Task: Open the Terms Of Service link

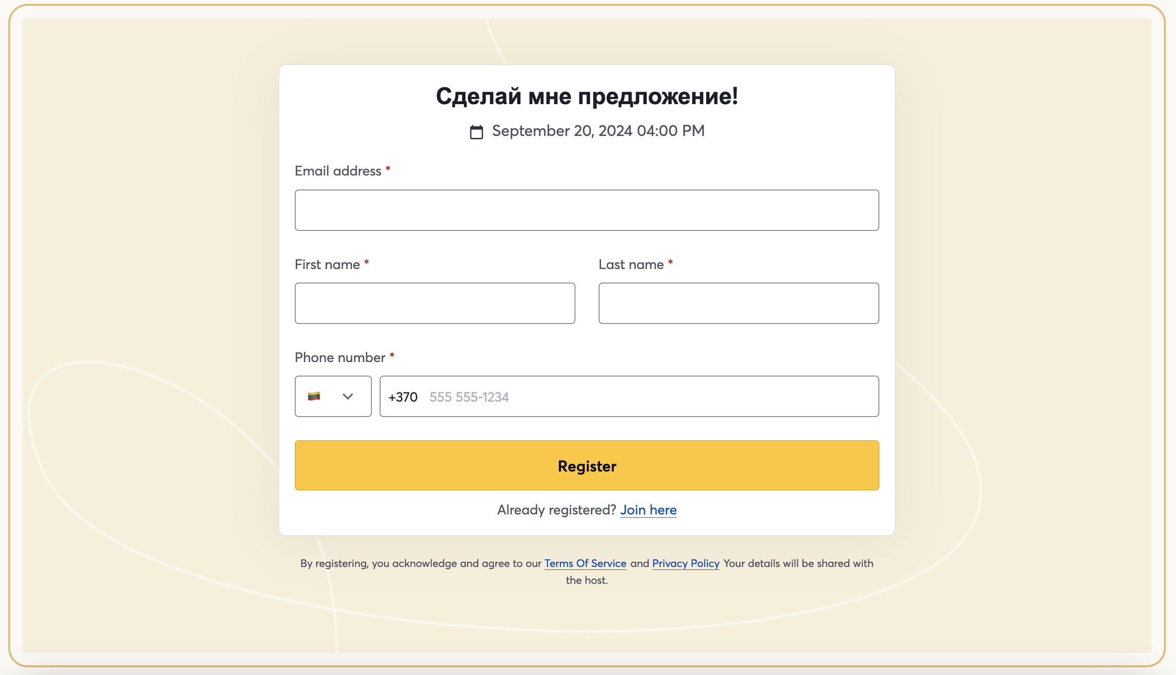Action: point(585,563)
